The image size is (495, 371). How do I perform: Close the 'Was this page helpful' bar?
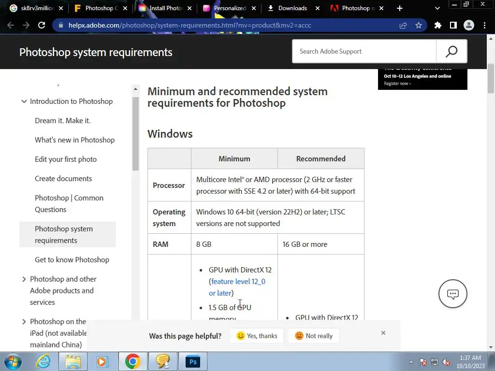[383, 333]
